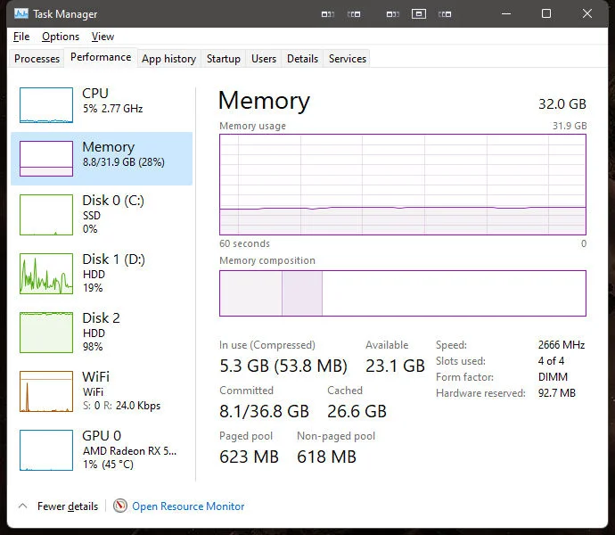Click the '4 of 4' slots used value
The image size is (615, 535).
(x=551, y=361)
